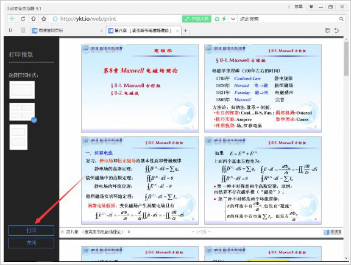
Task: Click the browser back arrow
Action: click(12, 19)
